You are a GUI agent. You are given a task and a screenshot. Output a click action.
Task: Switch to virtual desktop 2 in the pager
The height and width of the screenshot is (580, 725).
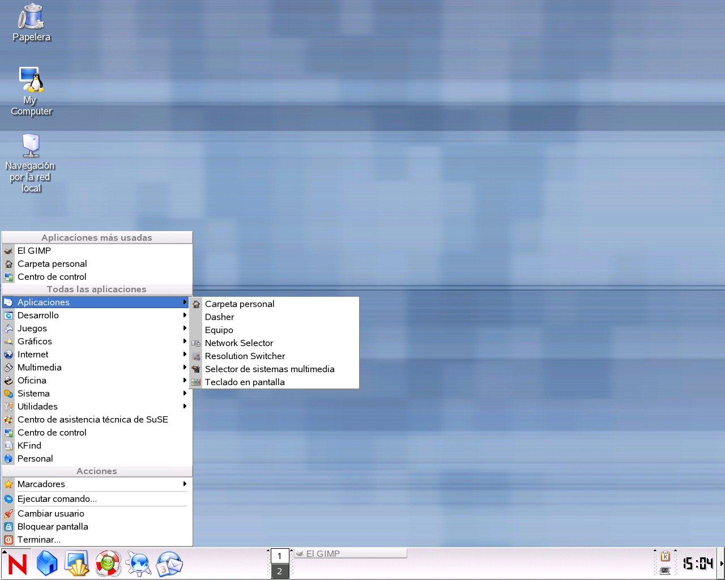[280, 572]
